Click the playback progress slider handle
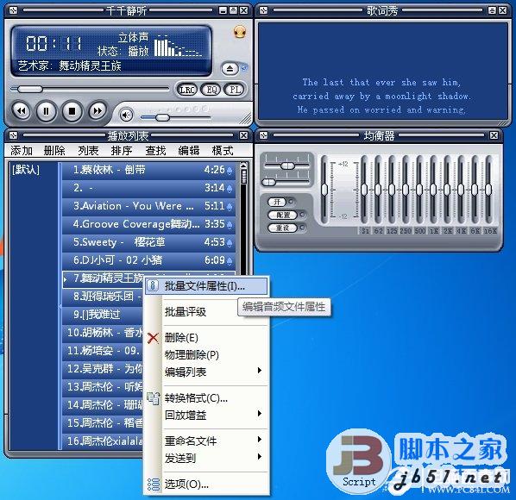This screenshot has width=516, height=500. coord(30,89)
